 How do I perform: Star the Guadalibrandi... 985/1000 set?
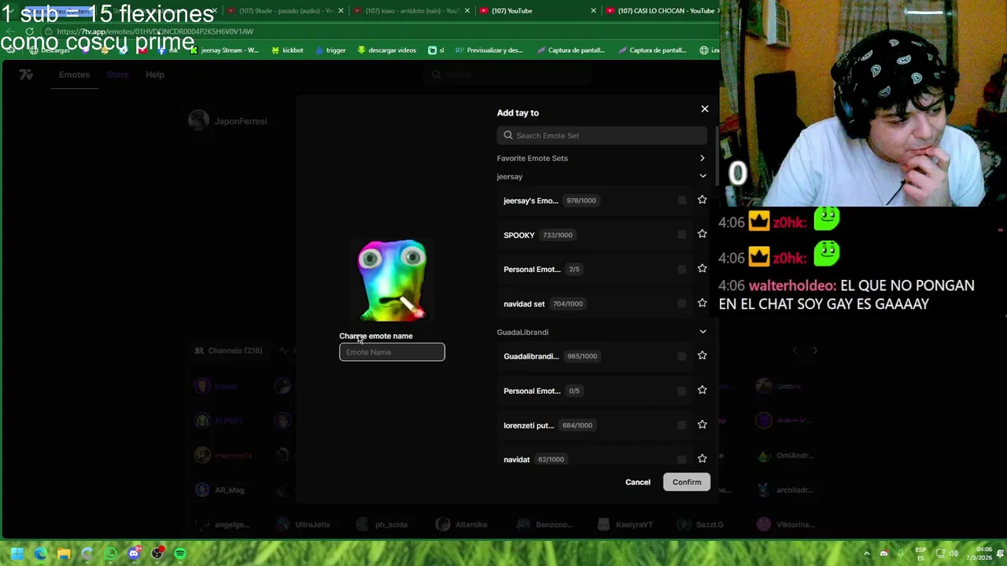coord(702,355)
